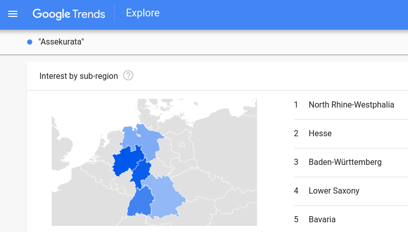Choose Baden-Württemberg in the ranked list
The image size is (408, 232).
point(345,162)
